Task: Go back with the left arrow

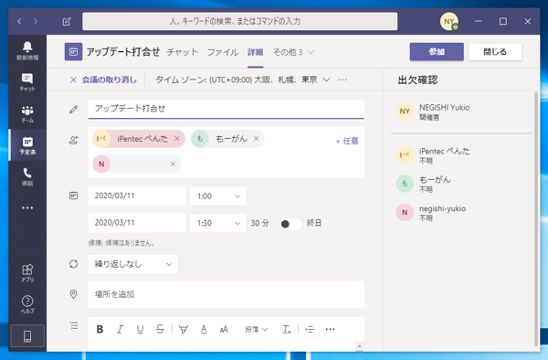Action: click(x=19, y=21)
